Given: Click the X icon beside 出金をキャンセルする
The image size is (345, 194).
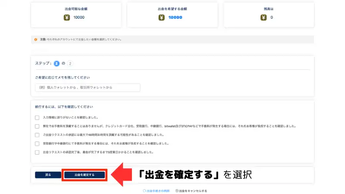Looking at the screenshot, I should 177,191.
